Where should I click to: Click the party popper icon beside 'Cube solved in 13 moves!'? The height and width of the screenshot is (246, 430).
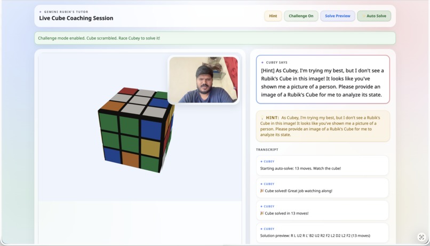pos(262,213)
